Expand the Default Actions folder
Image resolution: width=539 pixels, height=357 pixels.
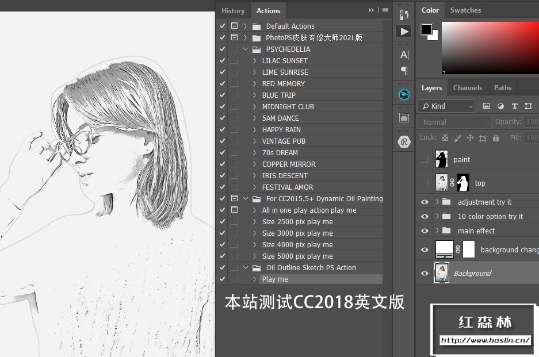click(x=246, y=26)
